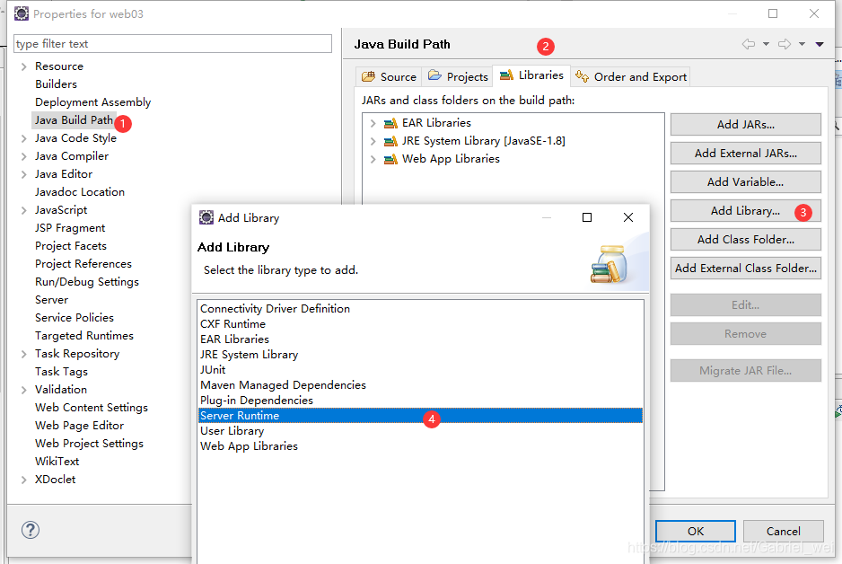
Task: Close the Properties for web03 window
Action: point(814,13)
